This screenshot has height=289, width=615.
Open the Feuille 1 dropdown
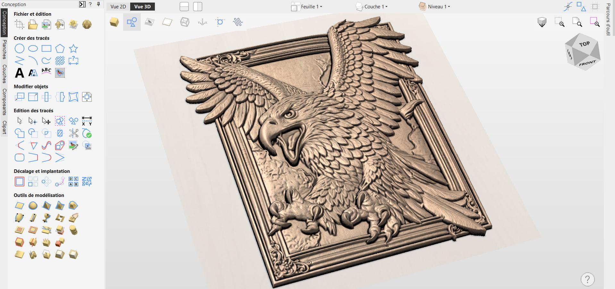point(307,6)
